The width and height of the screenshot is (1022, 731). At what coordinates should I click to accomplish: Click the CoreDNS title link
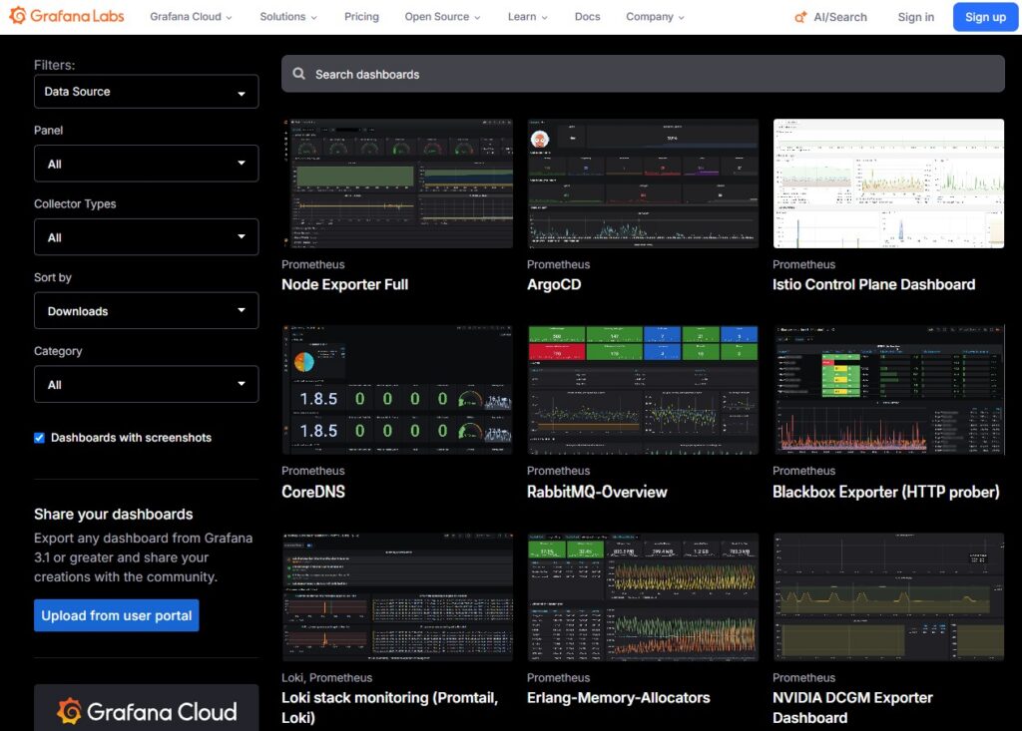[313, 492]
